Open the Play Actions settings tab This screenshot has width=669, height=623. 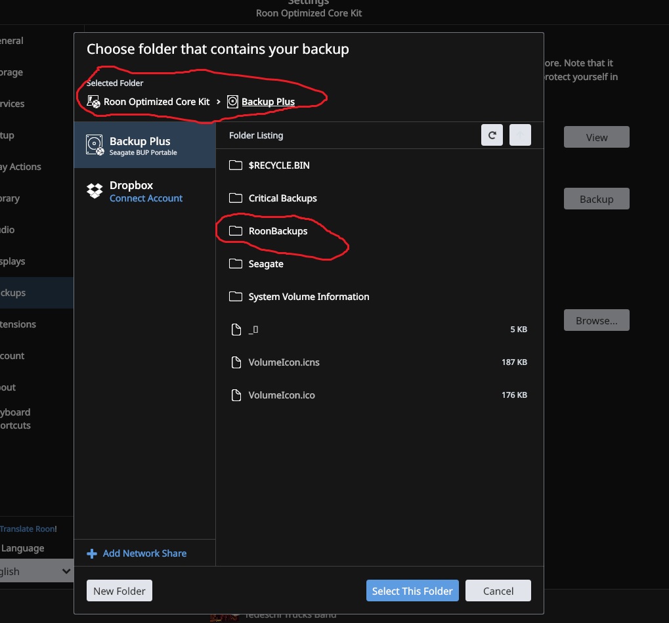21,167
